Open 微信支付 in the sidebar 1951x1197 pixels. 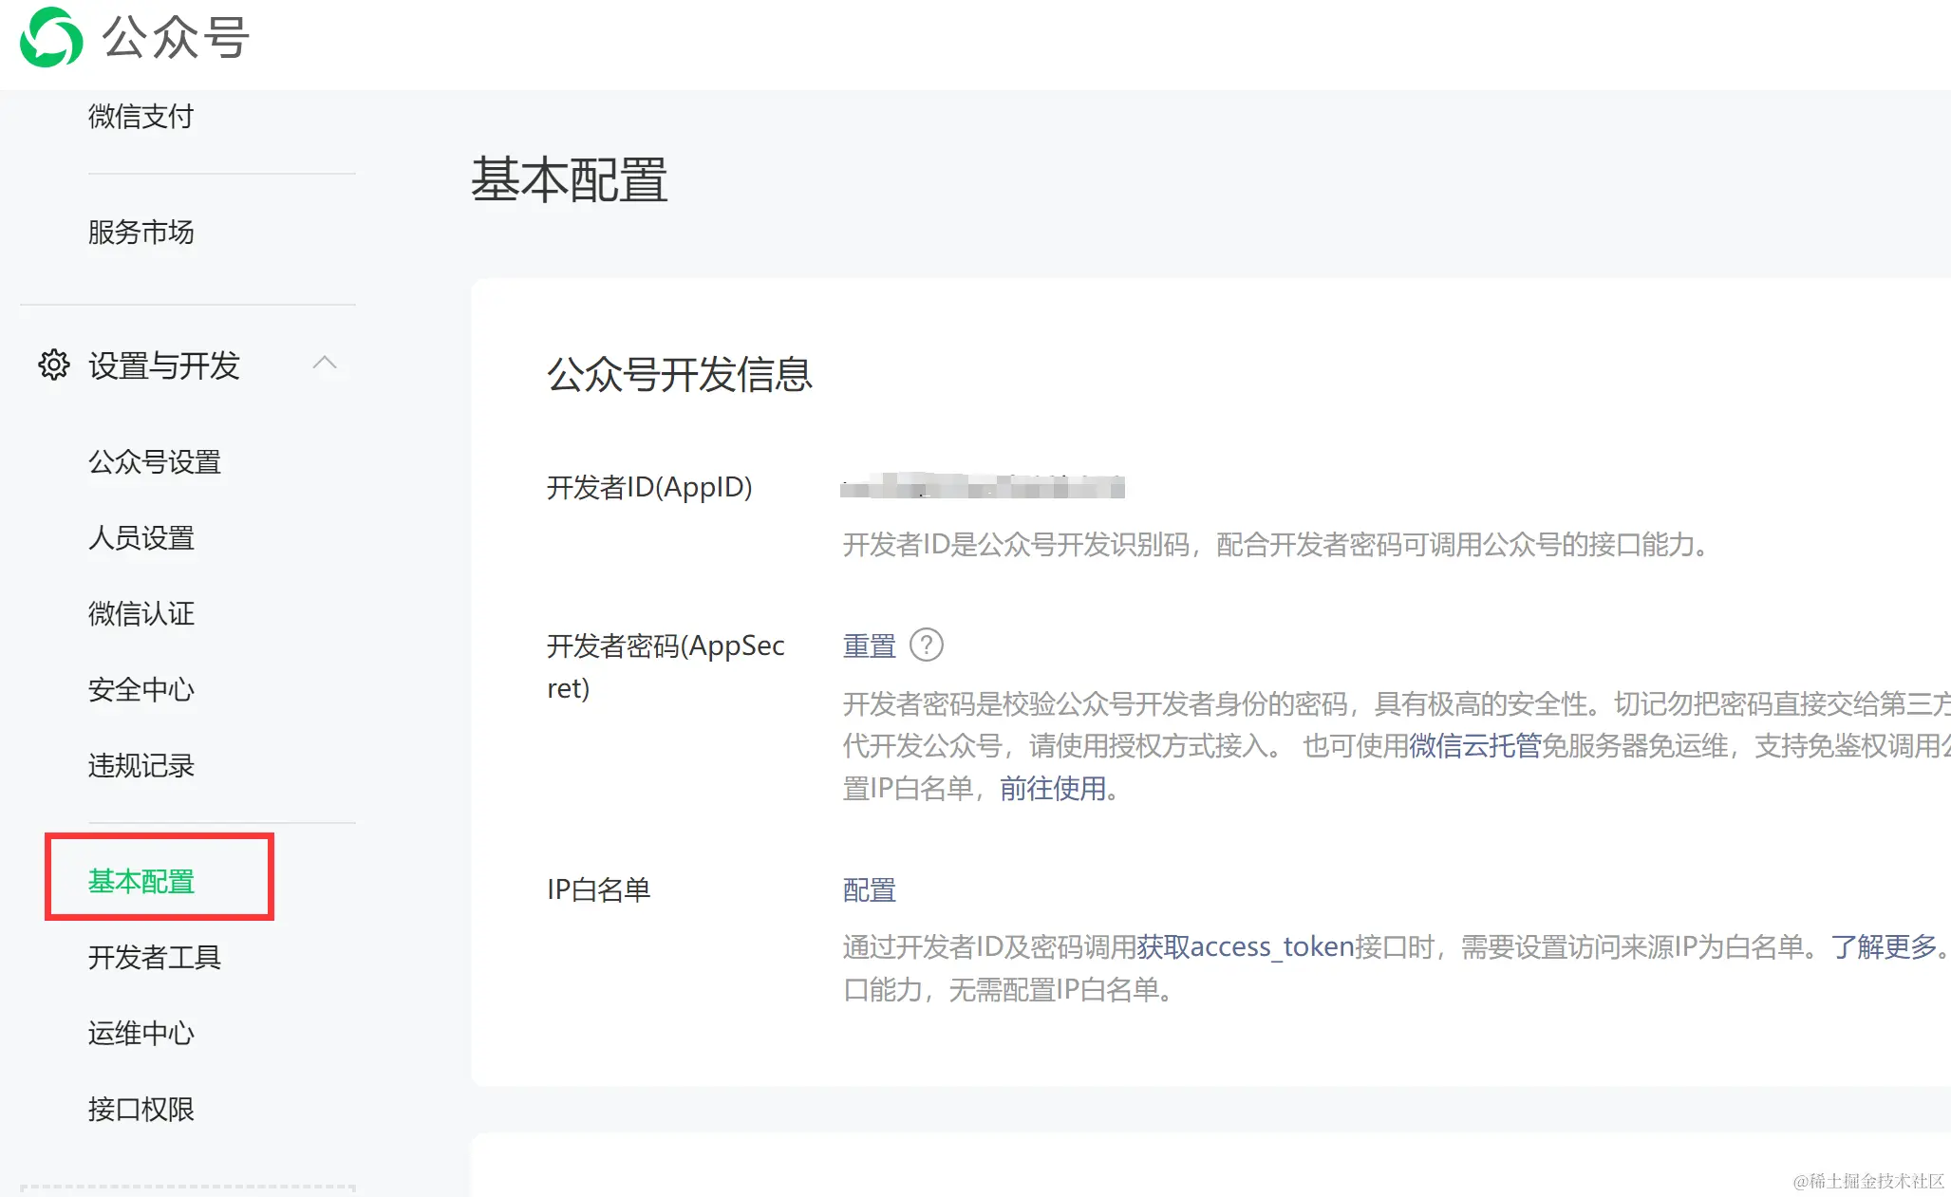[x=141, y=117]
